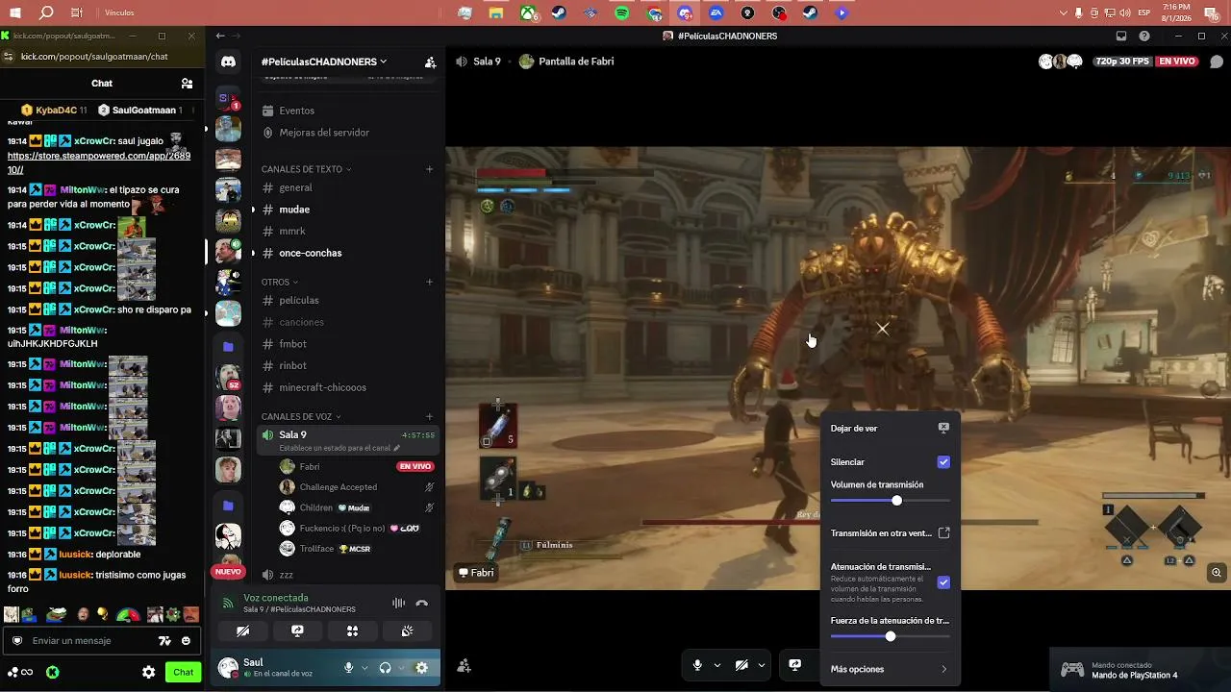Open Activities launcher in voice panel
This screenshot has height=692, width=1231.
click(x=352, y=631)
